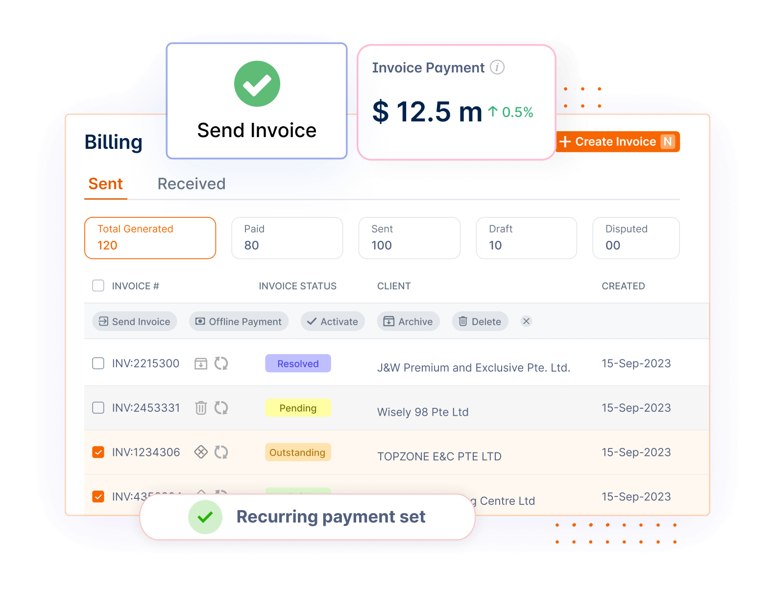Click the Recurring payment set checkmark
775x589 pixels.
coord(205,517)
